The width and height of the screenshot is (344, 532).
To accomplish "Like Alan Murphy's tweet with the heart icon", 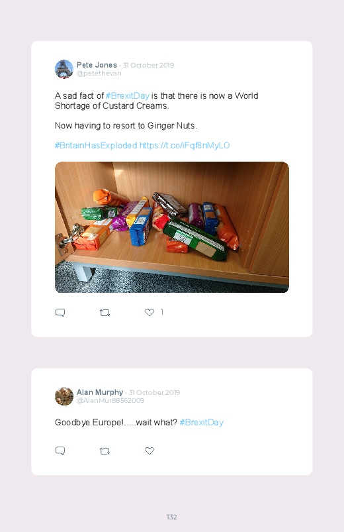I will pos(150,451).
